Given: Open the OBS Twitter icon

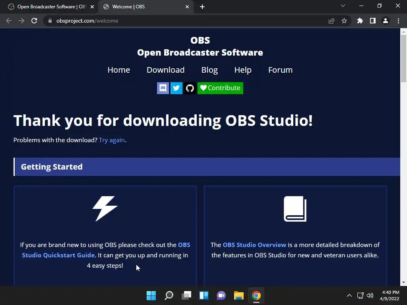Looking at the screenshot, I should (x=176, y=88).
